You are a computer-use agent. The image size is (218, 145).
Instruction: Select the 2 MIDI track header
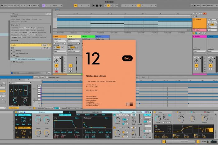pyautogui.click(x=74, y=36)
